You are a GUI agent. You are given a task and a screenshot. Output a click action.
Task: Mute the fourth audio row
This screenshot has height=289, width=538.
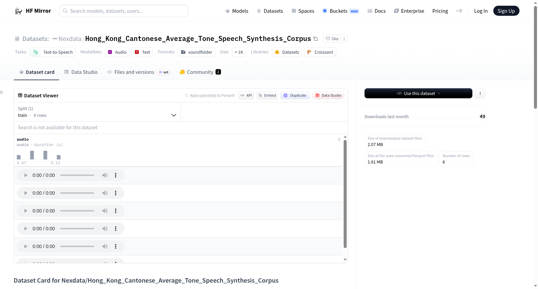click(x=105, y=229)
